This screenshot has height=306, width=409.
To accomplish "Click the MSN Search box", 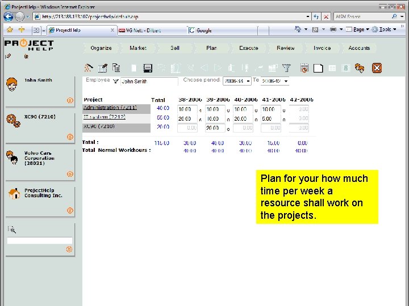I will coord(362,16).
